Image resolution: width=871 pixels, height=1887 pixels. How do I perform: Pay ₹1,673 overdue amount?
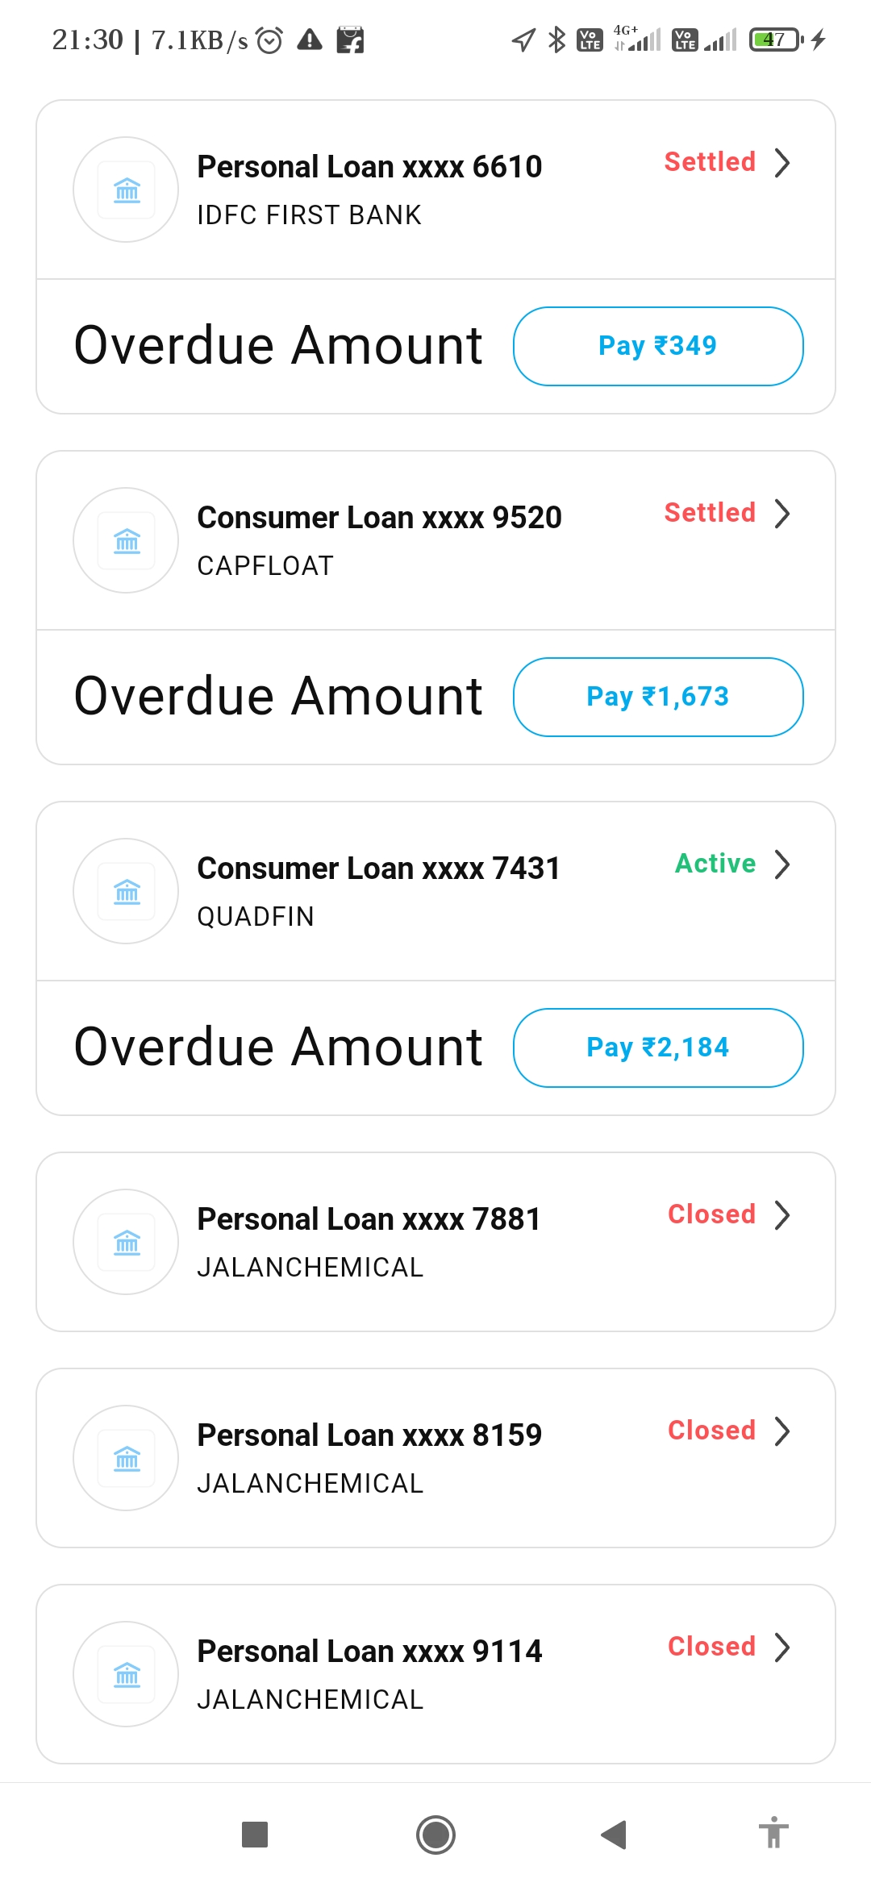pos(658,697)
